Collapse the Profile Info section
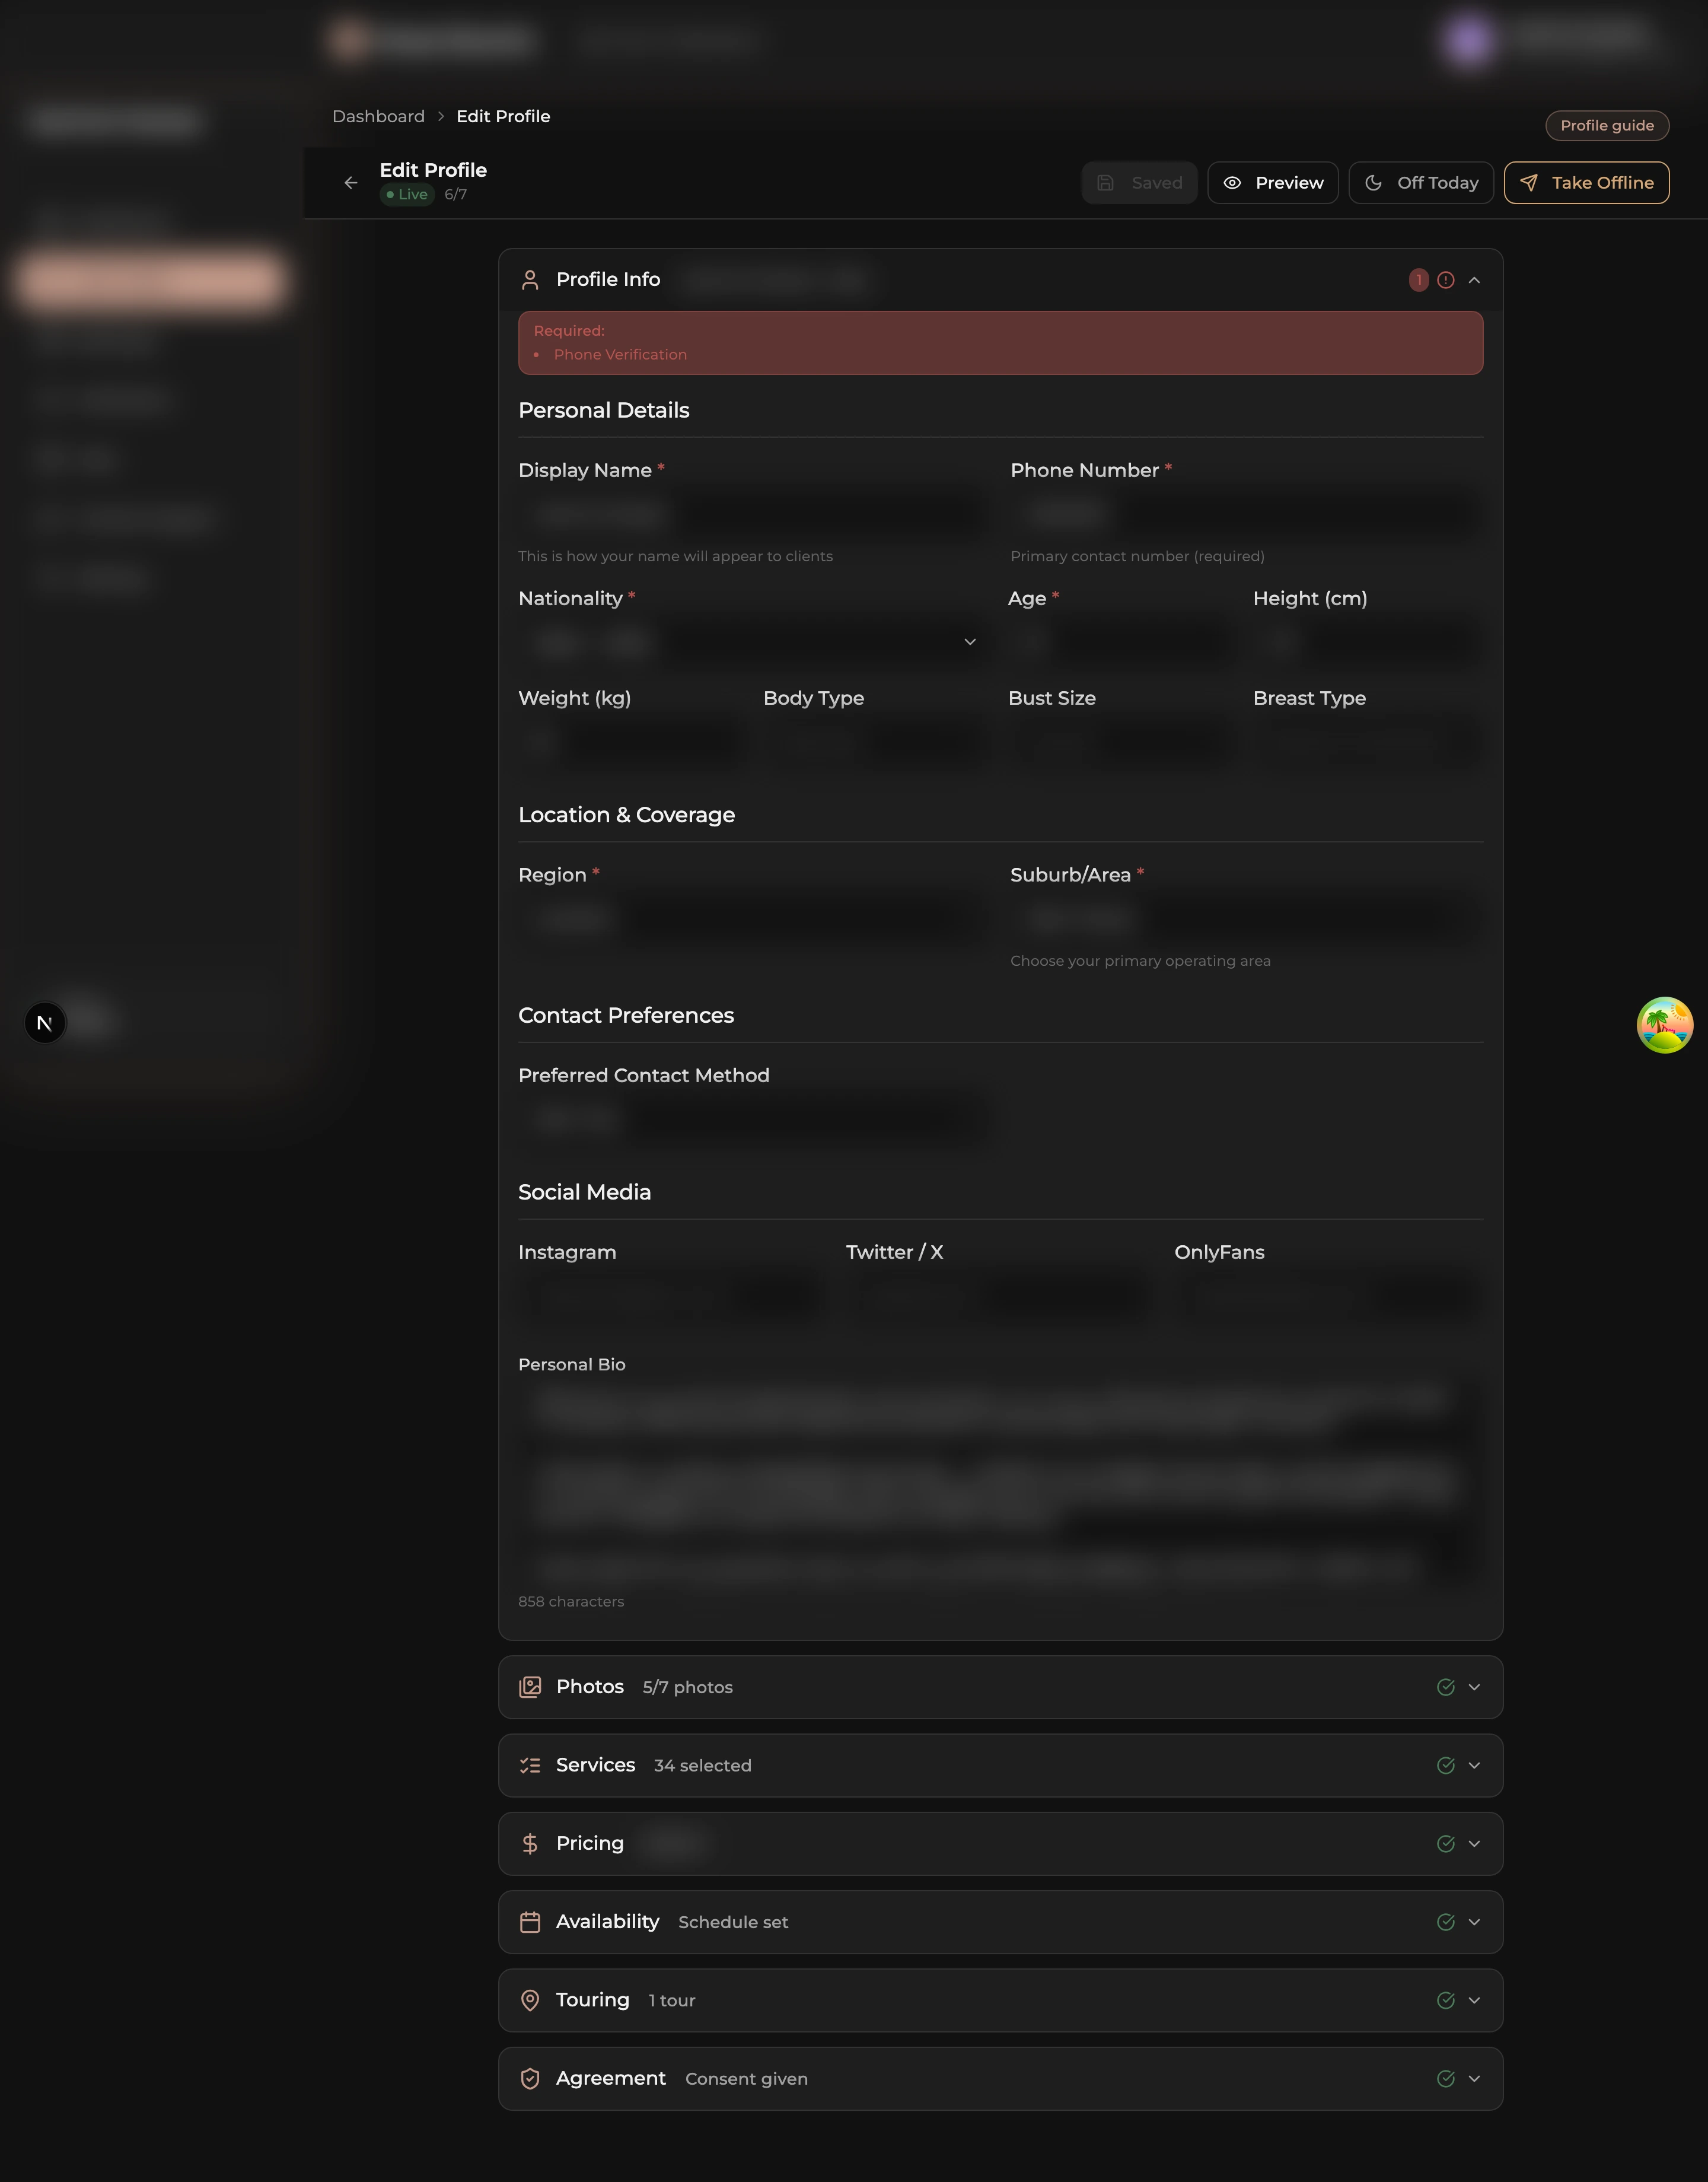This screenshot has height=2182, width=1708. click(x=1473, y=280)
